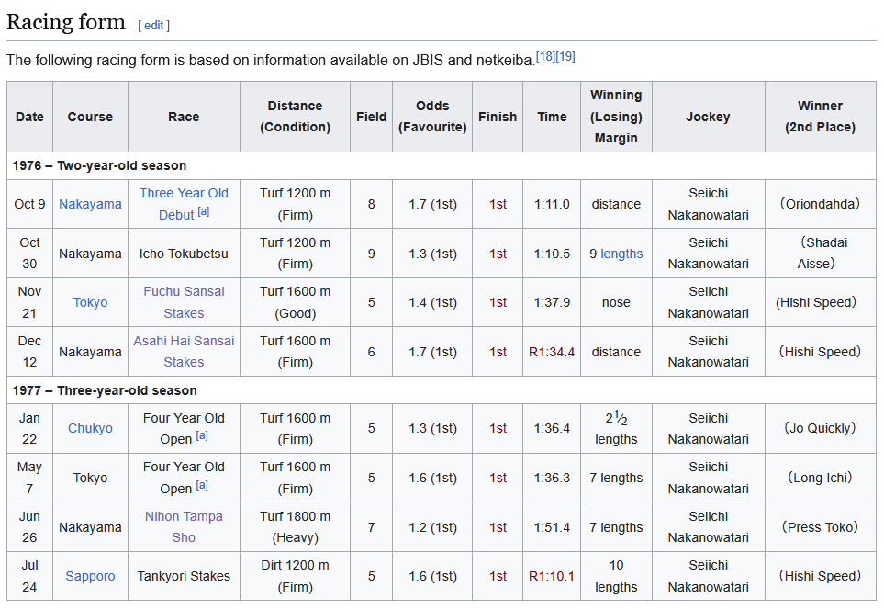Viewport: 884px width, 609px height.
Task: Click the Racing form section heading
Action: pos(66,23)
